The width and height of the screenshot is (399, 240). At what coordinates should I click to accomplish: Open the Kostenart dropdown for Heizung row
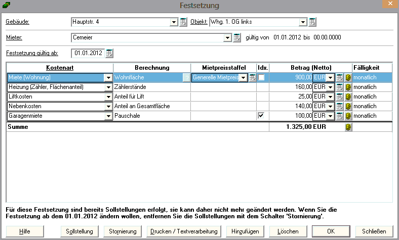point(107,87)
